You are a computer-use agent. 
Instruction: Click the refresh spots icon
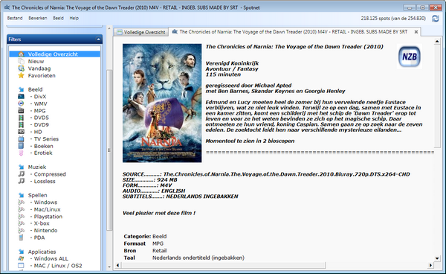tap(435, 19)
